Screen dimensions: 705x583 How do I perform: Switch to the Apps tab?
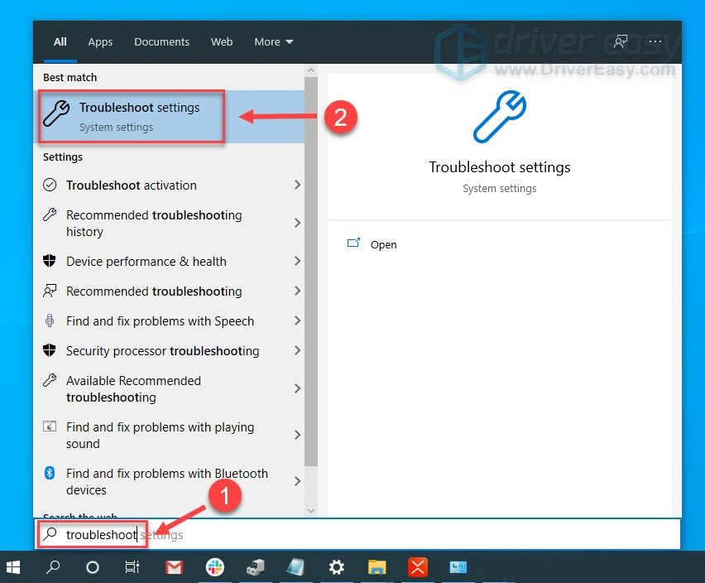pyautogui.click(x=100, y=41)
